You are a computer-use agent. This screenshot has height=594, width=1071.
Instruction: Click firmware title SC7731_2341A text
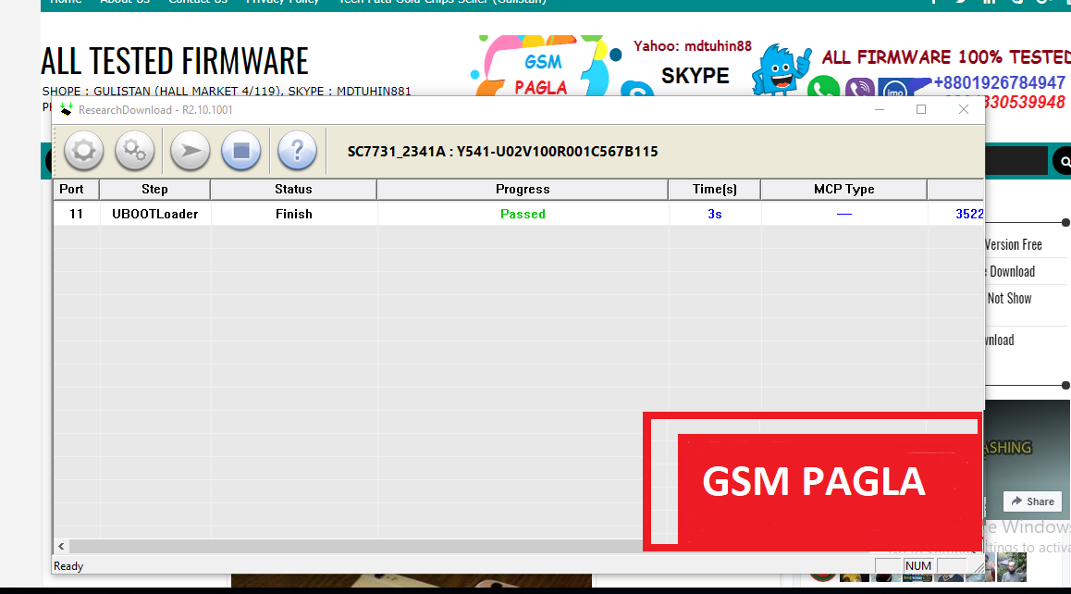pyautogui.click(x=502, y=152)
